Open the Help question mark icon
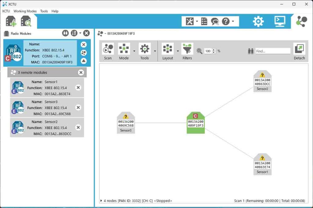This screenshot has height=208, width=313. (226, 21)
